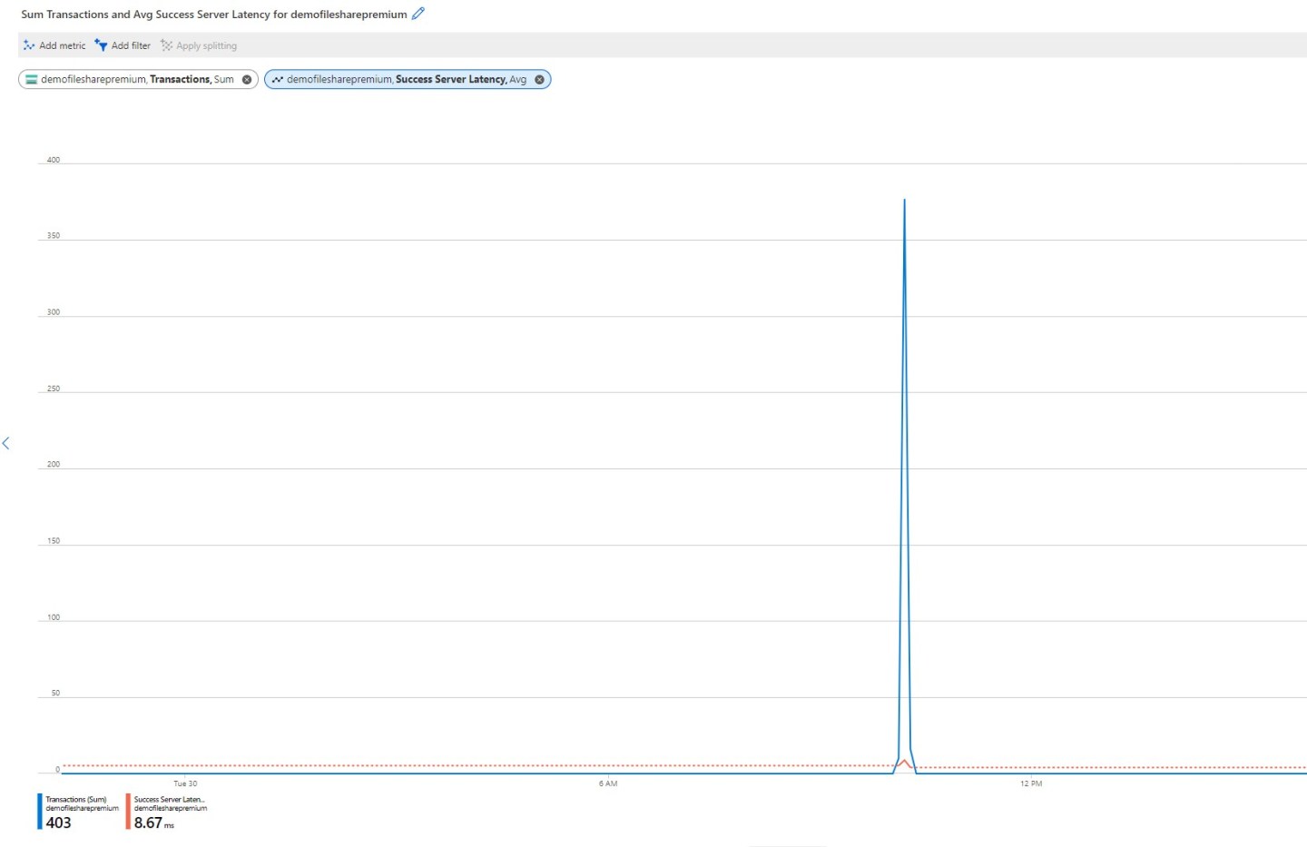Image resolution: width=1307 pixels, height=847 pixels.
Task: Open the Success Server Latency, Avg selector
Action: click(x=406, y=80)
